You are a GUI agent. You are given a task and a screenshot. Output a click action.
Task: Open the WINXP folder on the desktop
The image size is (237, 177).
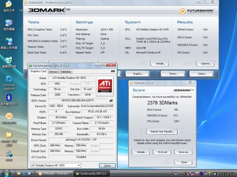9,139
